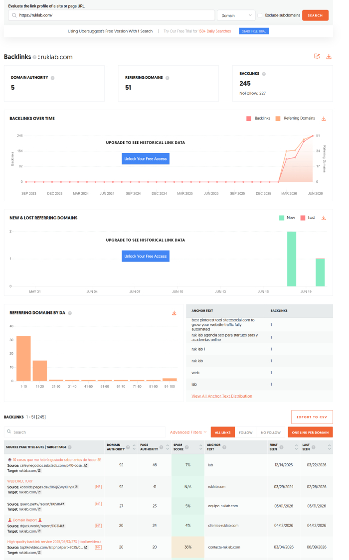This screenshot has width=349, height=560.
Task: Switch to One Link Per Domain view
Action: click(310, 432)
